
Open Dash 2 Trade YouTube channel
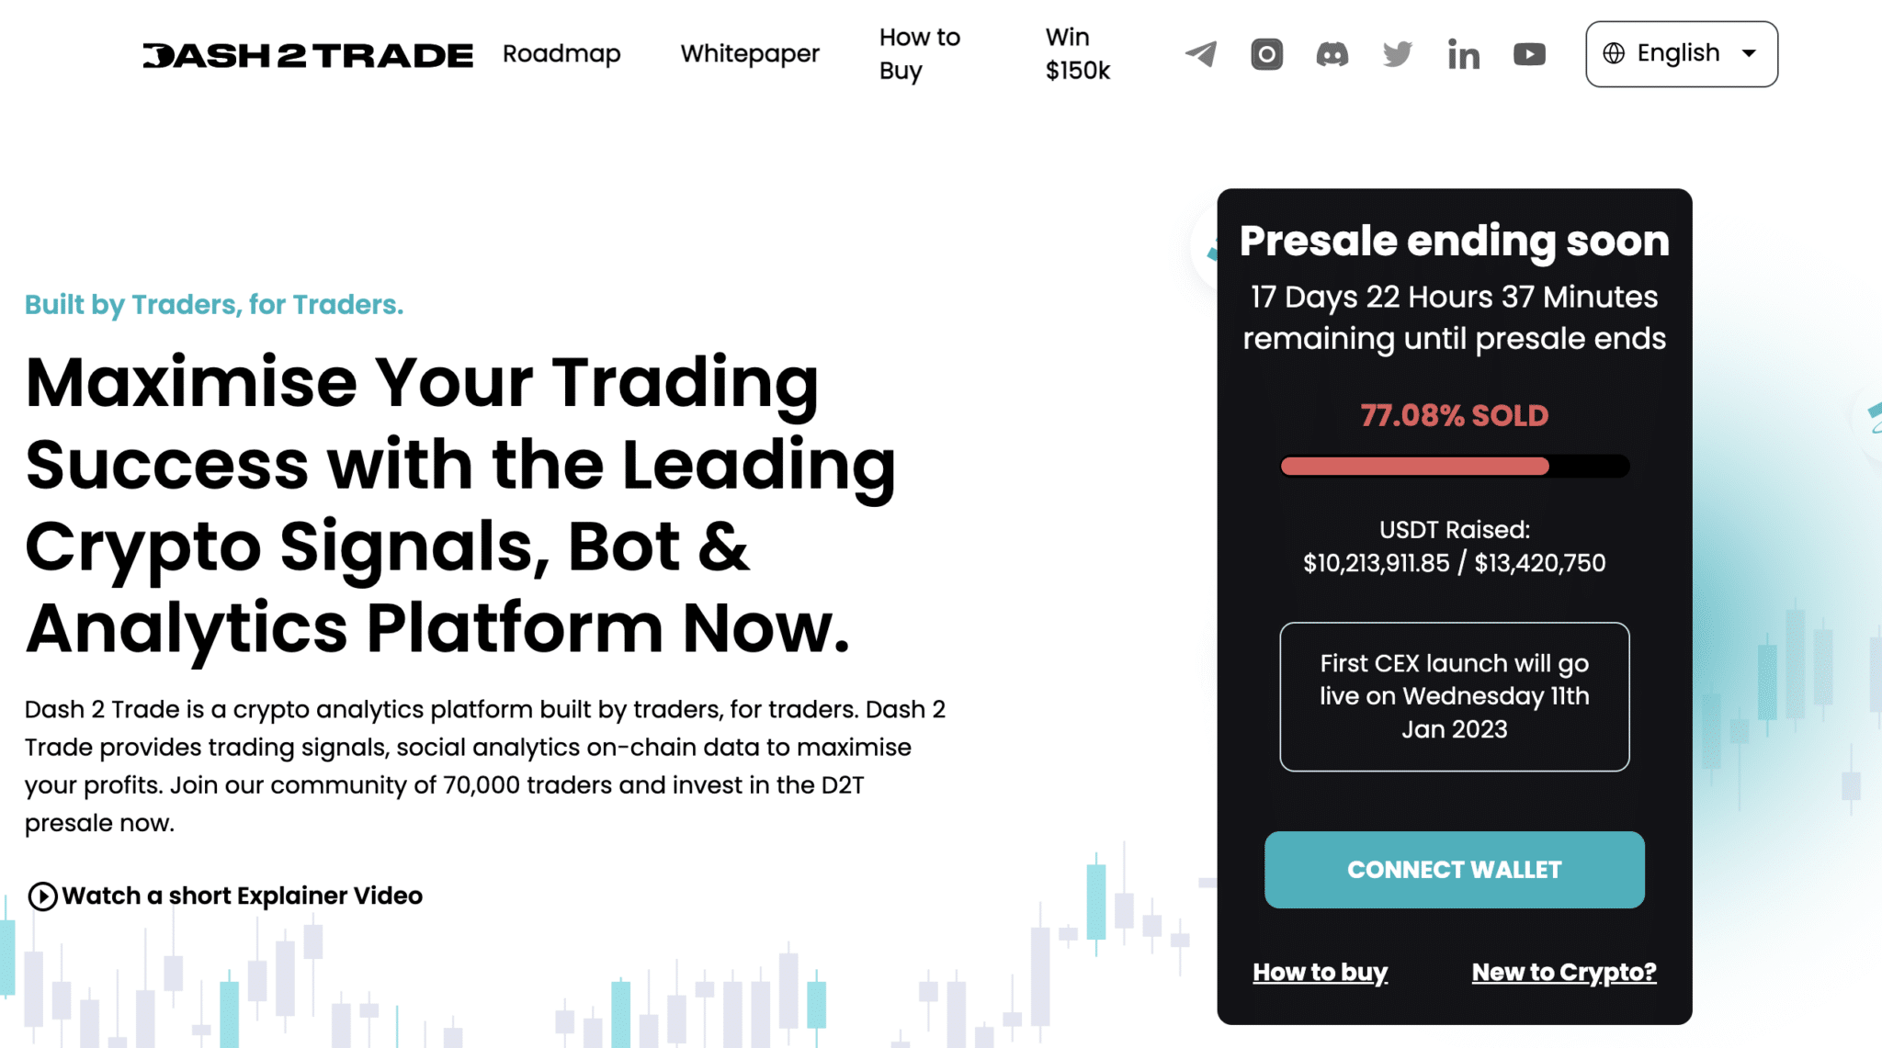[1527, 54]
